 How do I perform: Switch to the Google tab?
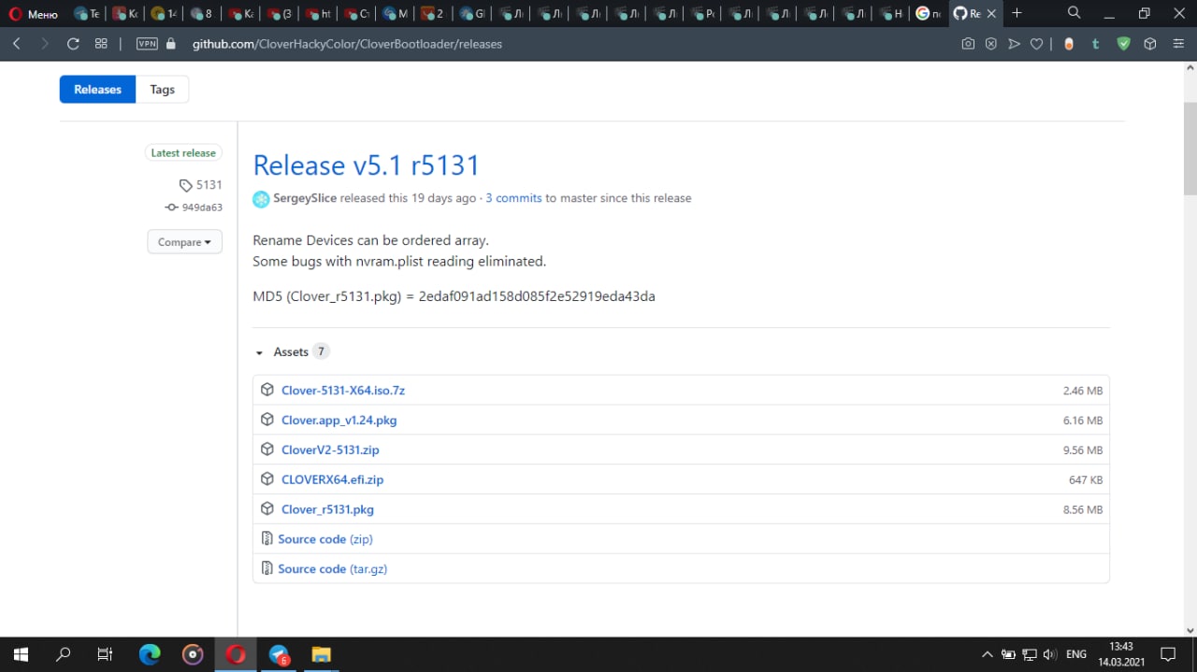coord(929,14)
